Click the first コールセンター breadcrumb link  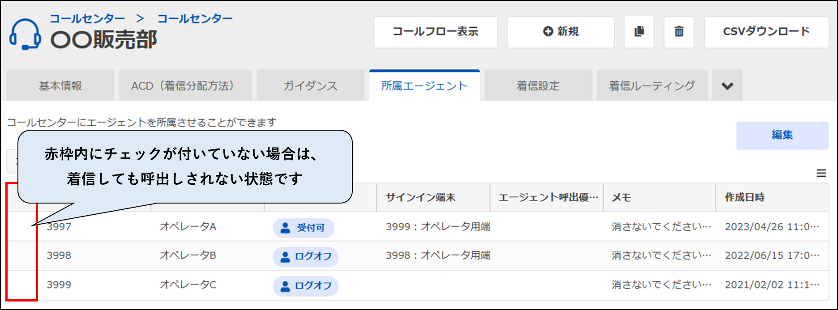tap(87, 19)
